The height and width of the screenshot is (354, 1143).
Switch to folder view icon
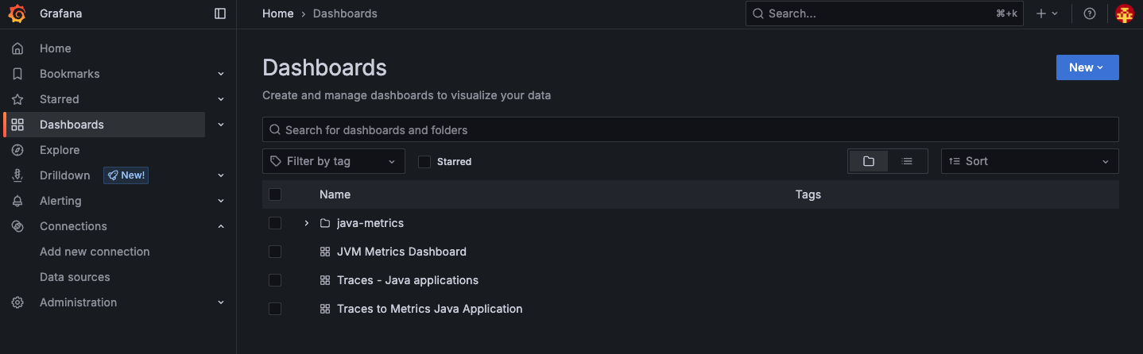pyautogui.click(x=869, y=161)
